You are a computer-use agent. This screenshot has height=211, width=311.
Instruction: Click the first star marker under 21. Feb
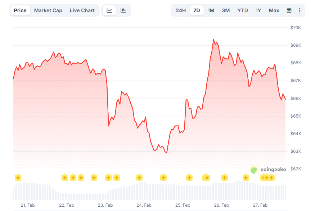tap(18, 177)
